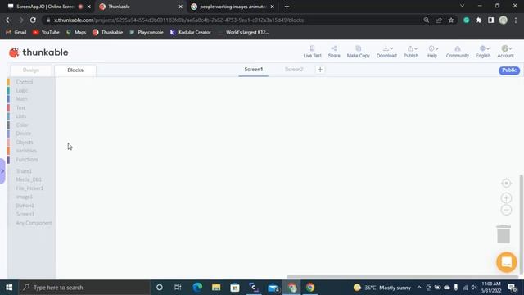Add a new screen with plus button
The height and width of the screenshot is (295, 524).
320,70
